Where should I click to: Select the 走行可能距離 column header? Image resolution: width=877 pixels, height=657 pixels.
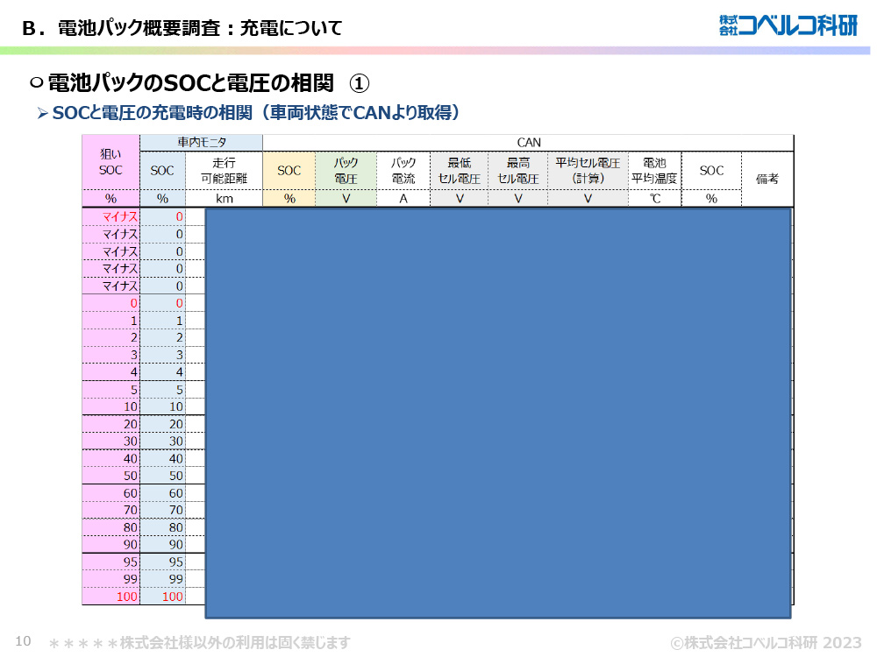tap(224, 171)
